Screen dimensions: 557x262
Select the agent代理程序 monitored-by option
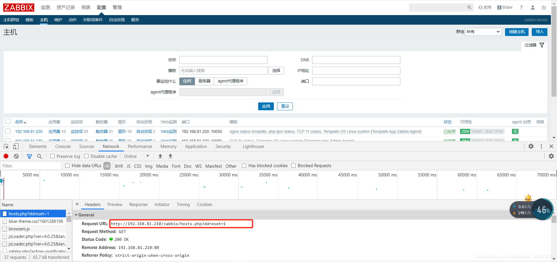[x=231, y=81]
